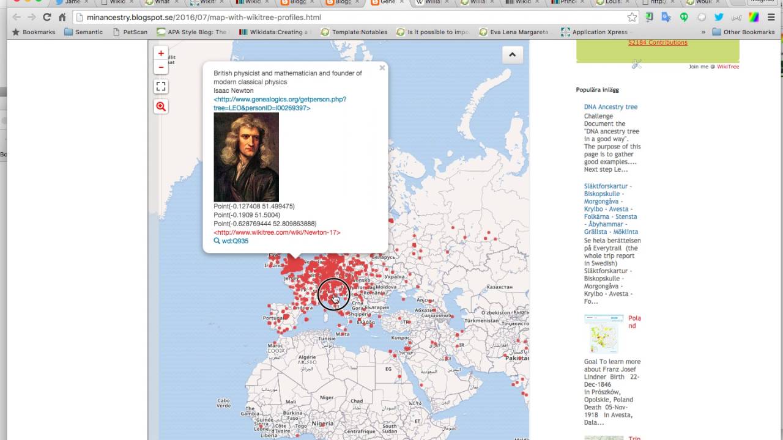Open the browser home page
The width and height of the screenshot is (783, 440).
click(x=62, y=17)
